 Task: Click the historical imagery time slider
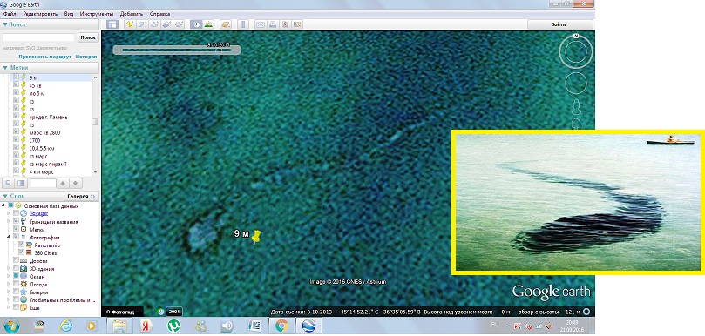176,50
